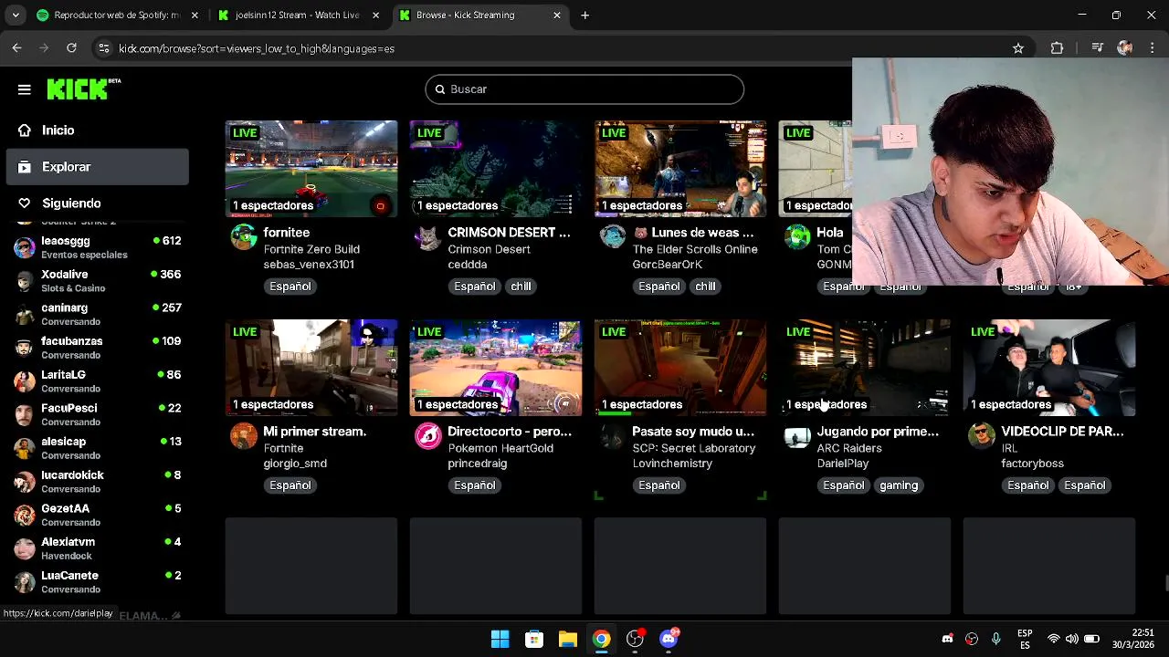
Task: Click the green avatar beside Hola stream
Action: click(797, 237)
